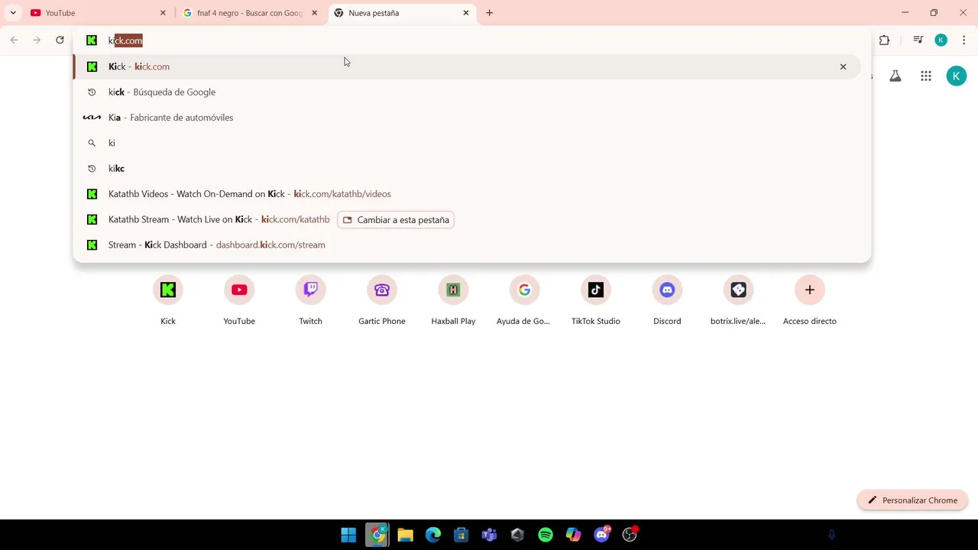978x550 pixels.
Task: Select the 'kikc' history suggestion
Action: (467, 168)
